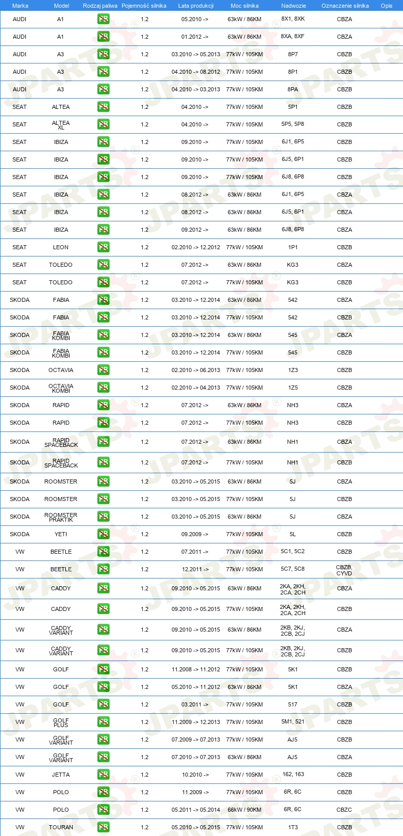Select the fuel icon for SKODA OCTAVIA KOMBI
Viewport: 403px width, 836px height.
(x=103, y=388)
